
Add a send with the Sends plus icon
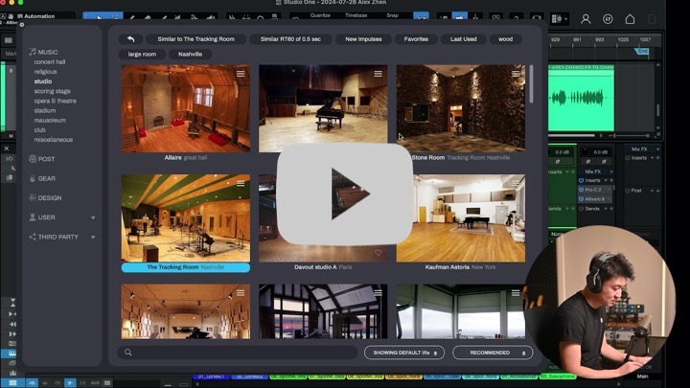click(611, 209)
